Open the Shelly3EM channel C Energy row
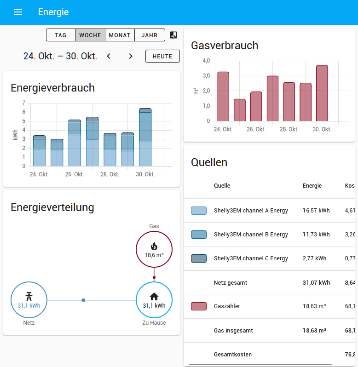This screenshot has height=367, width=358. [x=269, y=258]
